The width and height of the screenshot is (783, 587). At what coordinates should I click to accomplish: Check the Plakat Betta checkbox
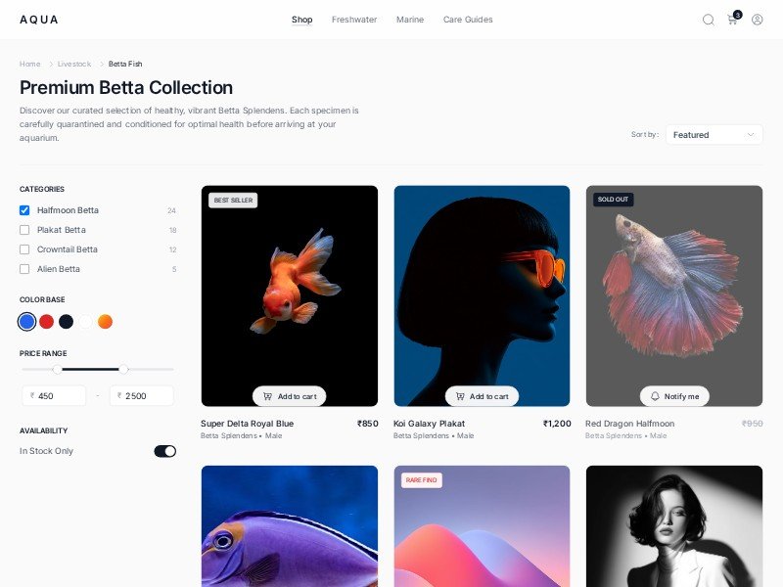tap(24, 230)
